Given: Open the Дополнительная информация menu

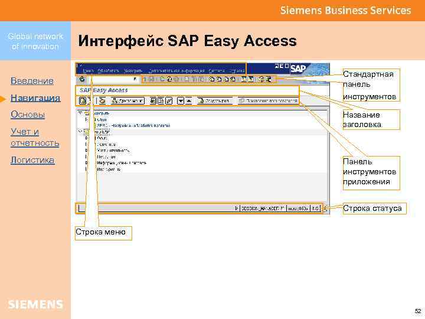Looking at the screenshot, I should click(x=176, y=70).
